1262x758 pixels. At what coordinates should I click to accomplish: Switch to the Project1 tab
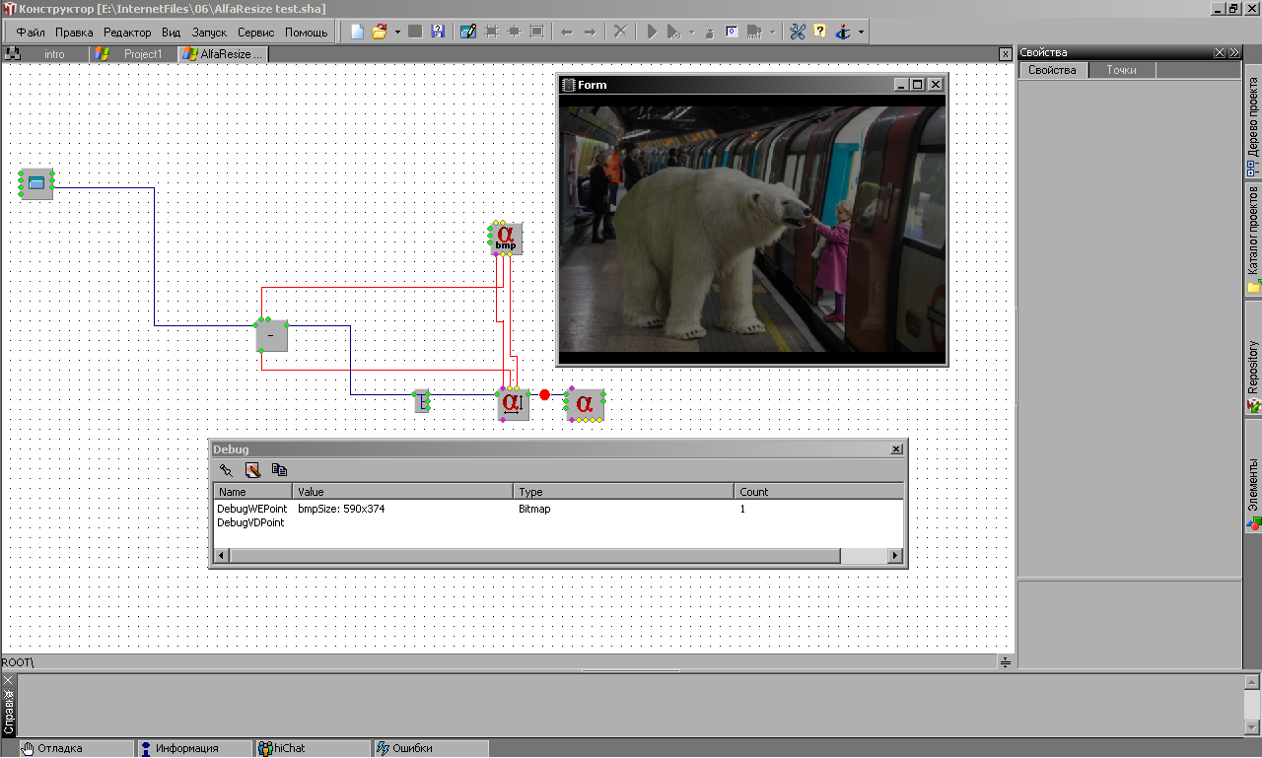coord(142,54)
